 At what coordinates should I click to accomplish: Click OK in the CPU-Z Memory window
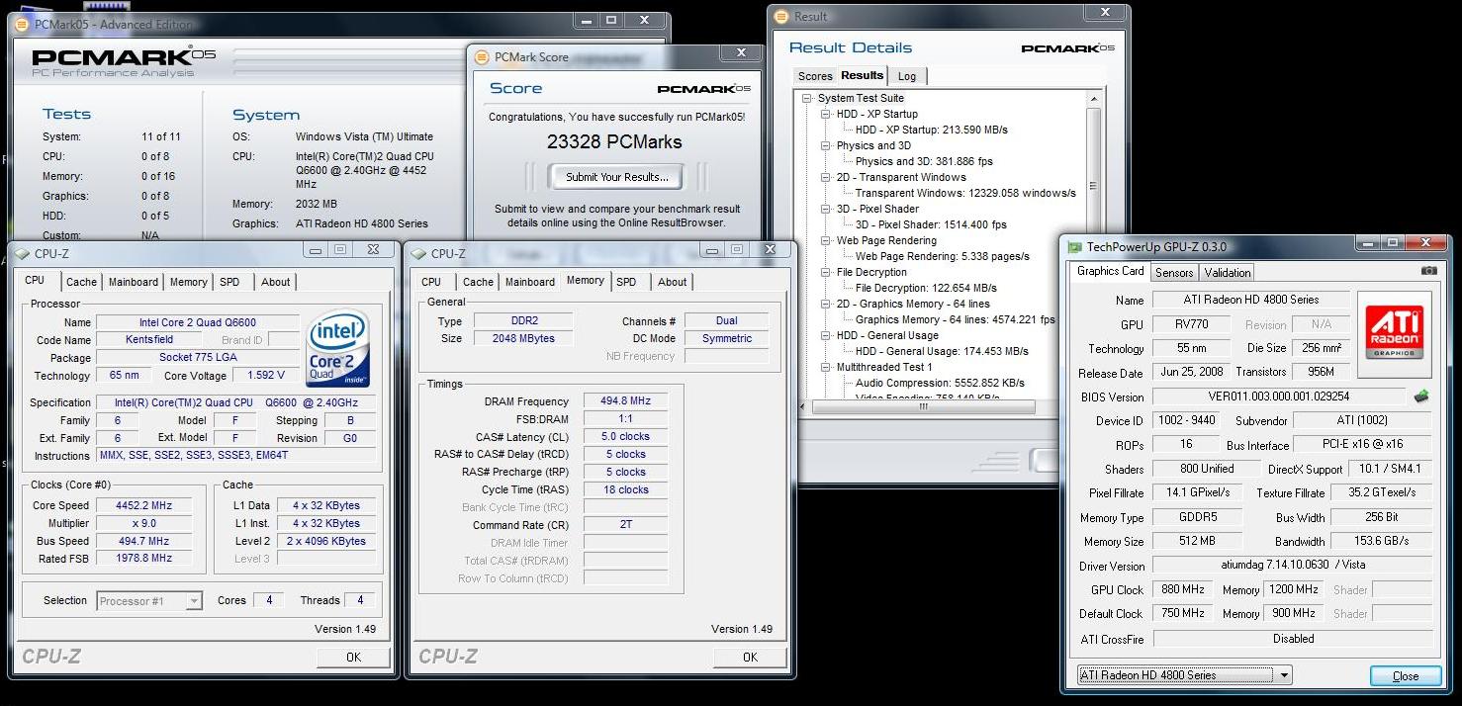point(750,657)
